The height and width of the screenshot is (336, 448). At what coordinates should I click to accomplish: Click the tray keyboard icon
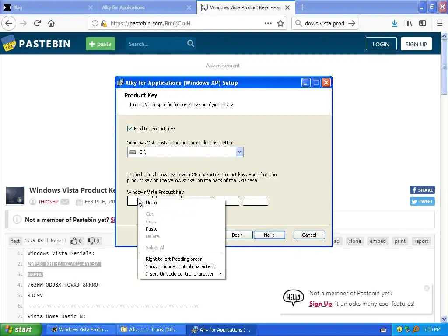[383, 330]
